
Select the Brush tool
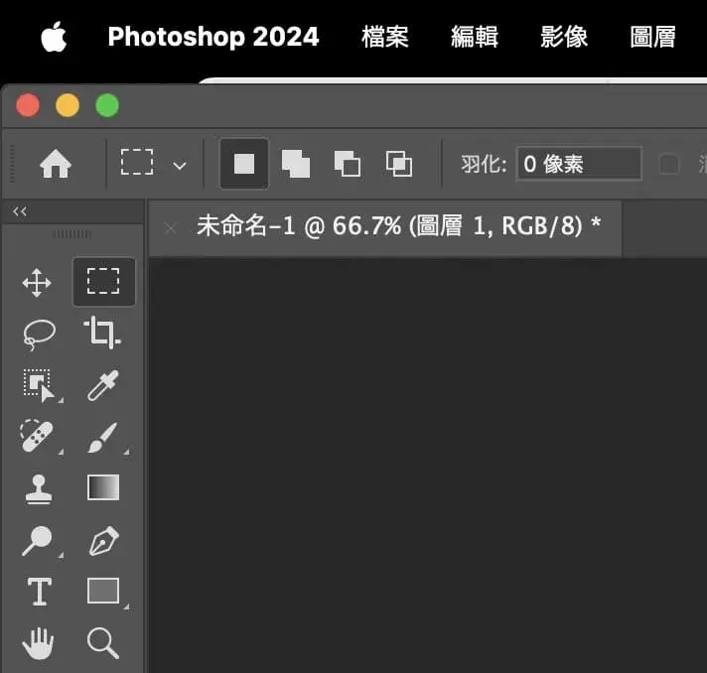click(x=103, y=437)
